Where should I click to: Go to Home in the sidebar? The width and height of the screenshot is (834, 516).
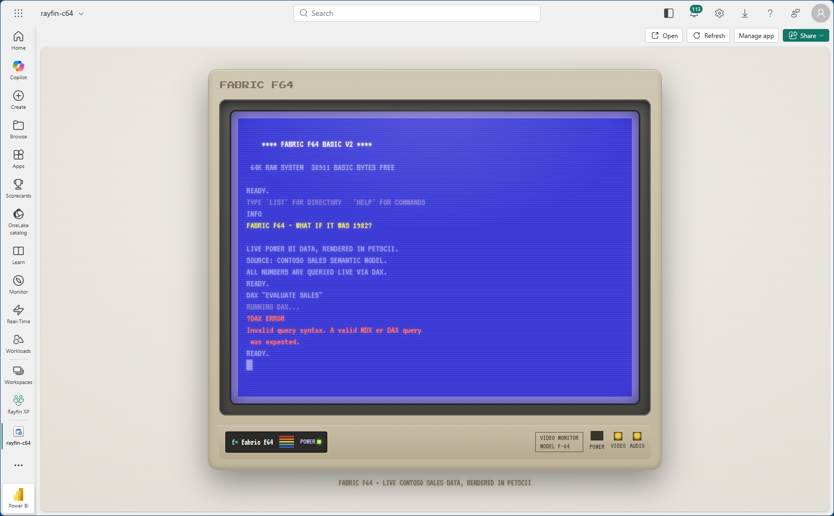pyautogui.click(x=18, y=40)
